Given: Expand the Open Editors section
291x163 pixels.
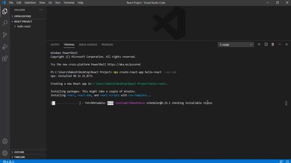Looking at the screenshot, I should (28, 16).
